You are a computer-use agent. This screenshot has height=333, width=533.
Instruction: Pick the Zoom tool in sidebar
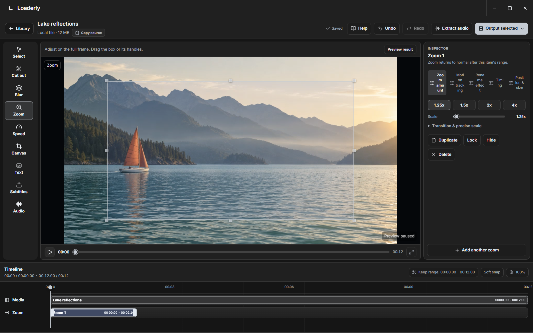coord(19,111)
